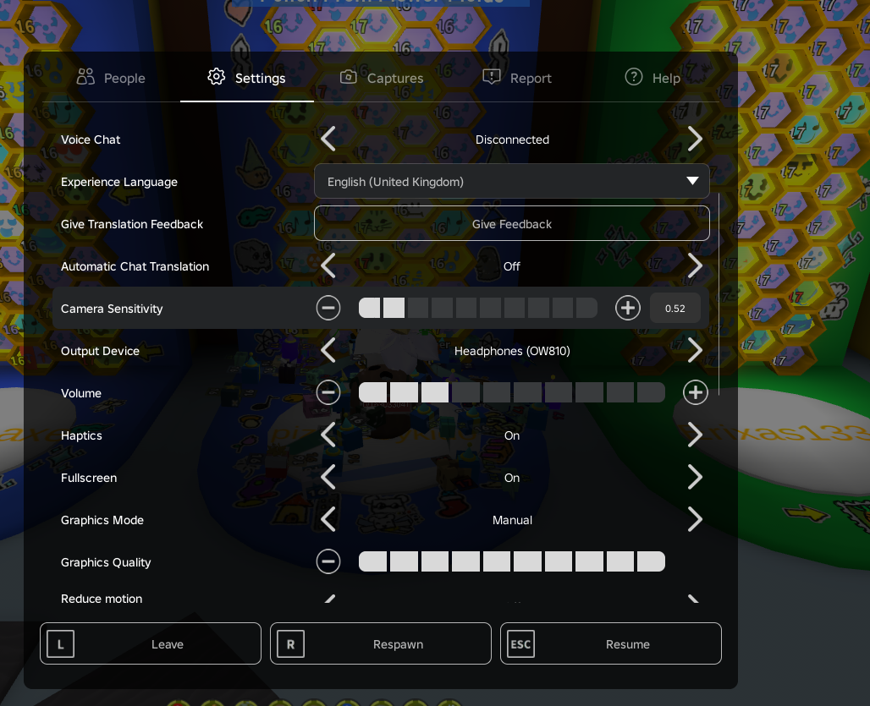Click the Report flag icon
Screen dimensions: 870x706
click(x=492, y=77)
